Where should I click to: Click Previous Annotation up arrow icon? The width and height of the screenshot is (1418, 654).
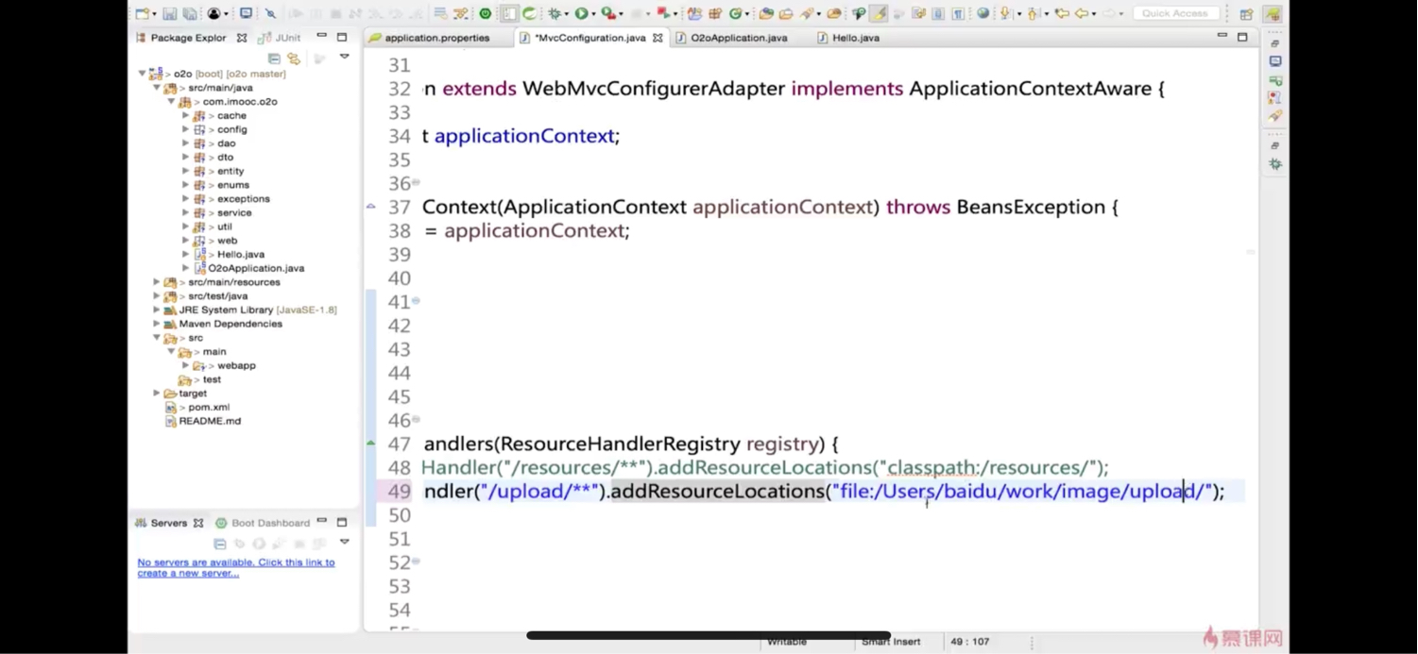(1033, 14)
